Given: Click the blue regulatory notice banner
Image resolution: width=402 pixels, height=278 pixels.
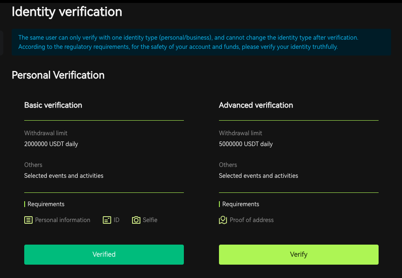Looking at the screenshot, I should [x=201, y=42].
